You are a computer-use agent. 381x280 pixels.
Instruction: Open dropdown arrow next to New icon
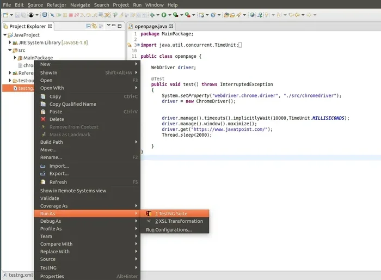point(11,15)
